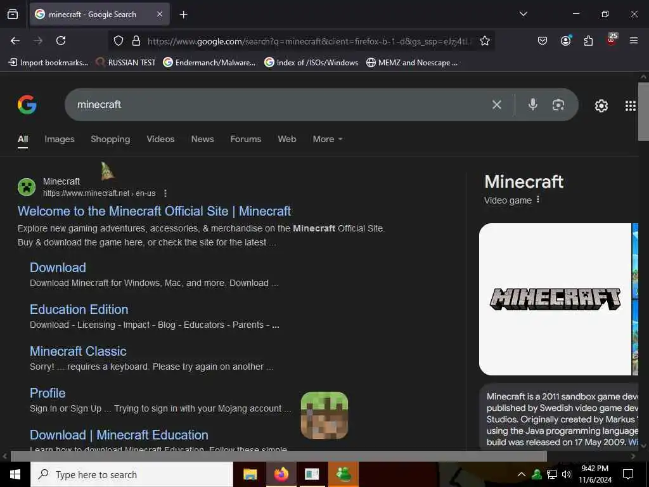
Task: Open Firefox account icon
Action: coord(565,41)
